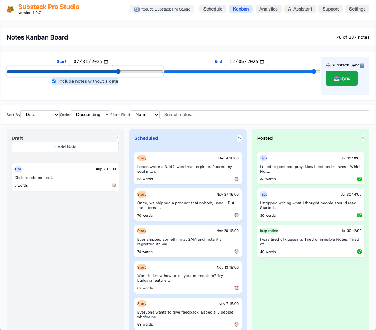Open the Order Descending dropdown
Viewport: 376px width, 330px height.
pyautogui.click(x=90, y=115)
